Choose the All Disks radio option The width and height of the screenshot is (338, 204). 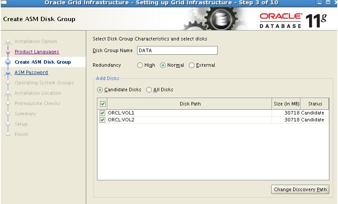[x=149, y=90]
